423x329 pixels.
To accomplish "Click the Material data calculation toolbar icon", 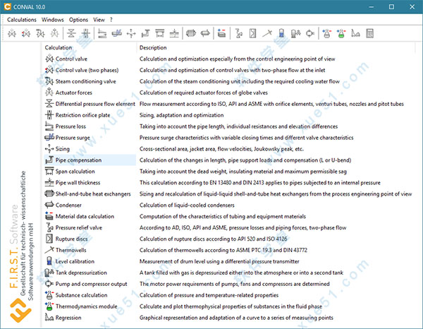I will click(221, 33).
